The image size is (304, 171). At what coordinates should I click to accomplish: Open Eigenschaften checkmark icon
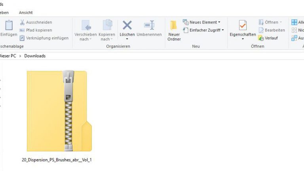[x=243, y=26]
